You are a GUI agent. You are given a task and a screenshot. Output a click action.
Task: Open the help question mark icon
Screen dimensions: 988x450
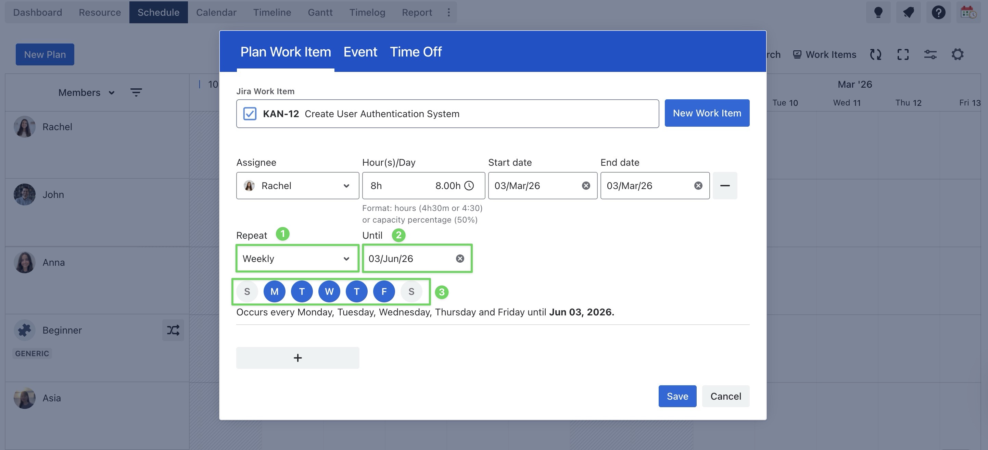click(x=938, y=12)
